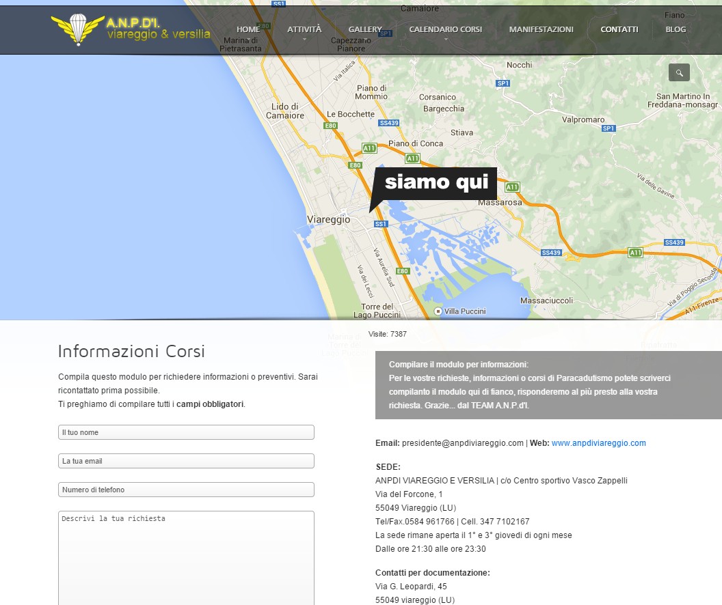Click the presidente@anpdiviareggio.com email address
This screenshot has width=722, height=605.
(463, 443)
